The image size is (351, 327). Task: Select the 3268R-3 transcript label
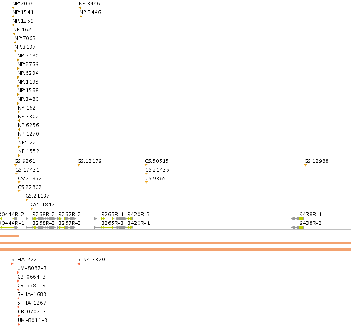[x=44, y=223]
